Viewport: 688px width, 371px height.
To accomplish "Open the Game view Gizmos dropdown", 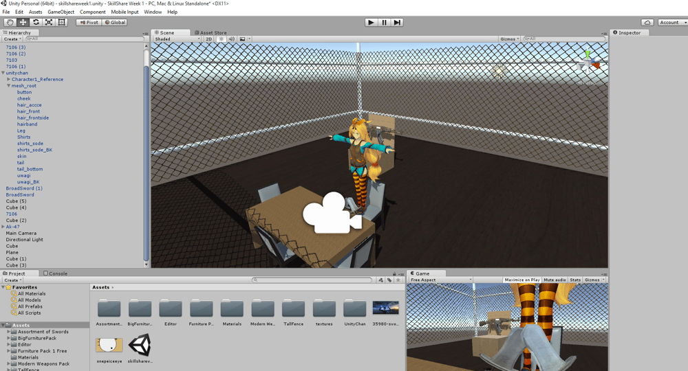I will point(594,280).
